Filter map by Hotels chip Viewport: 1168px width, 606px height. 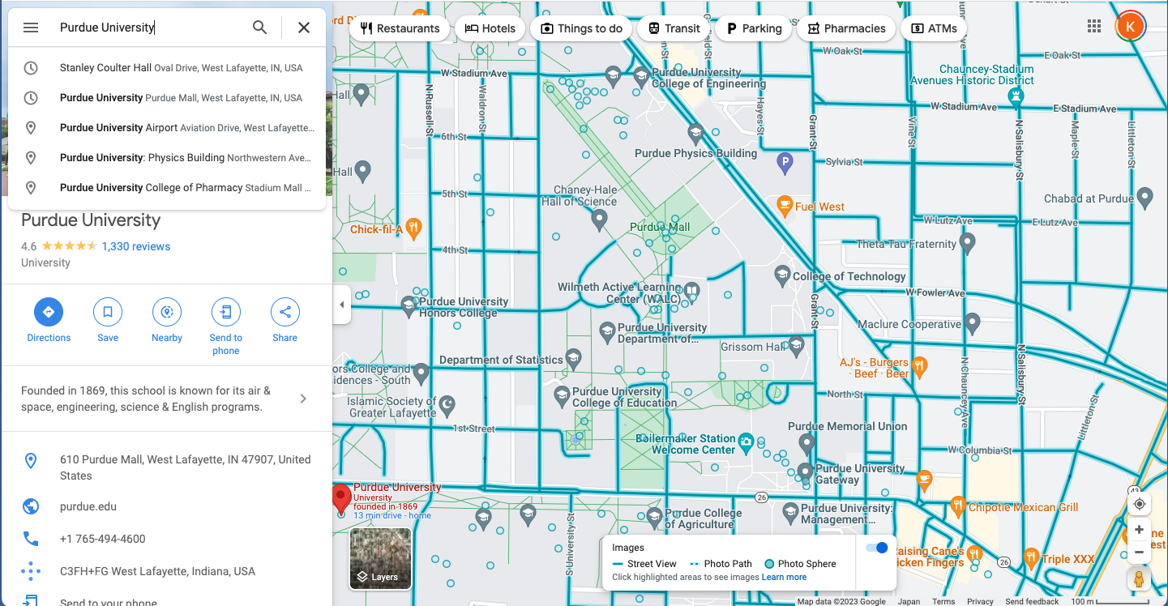[490, 28]
